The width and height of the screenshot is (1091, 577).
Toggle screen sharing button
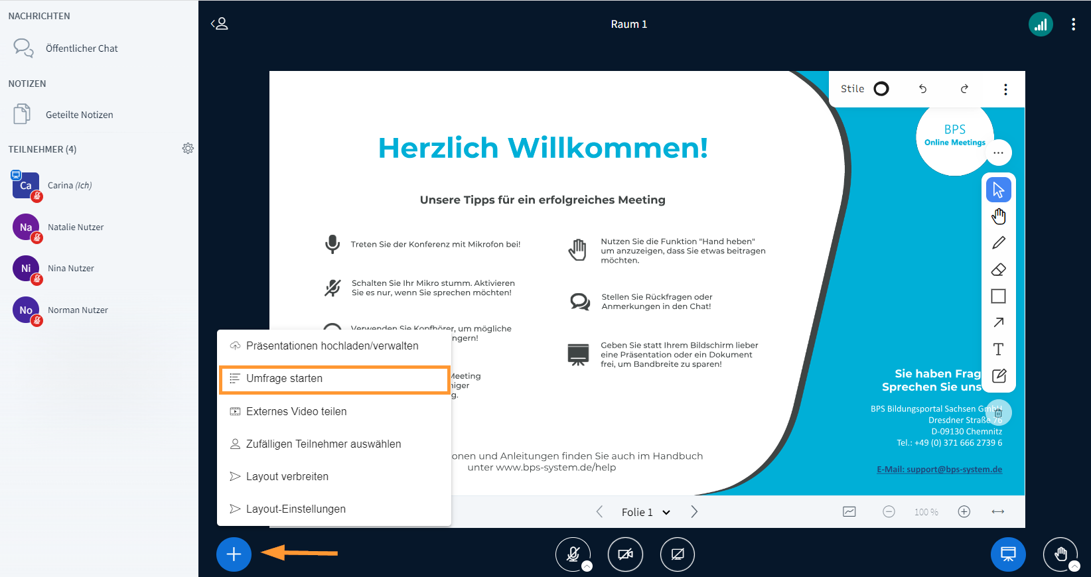pos(678,554)
